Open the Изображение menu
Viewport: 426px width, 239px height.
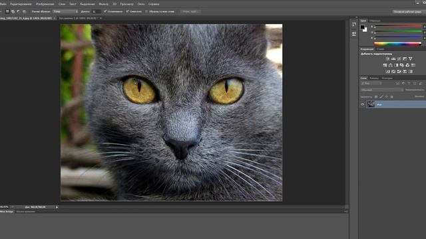45,4
